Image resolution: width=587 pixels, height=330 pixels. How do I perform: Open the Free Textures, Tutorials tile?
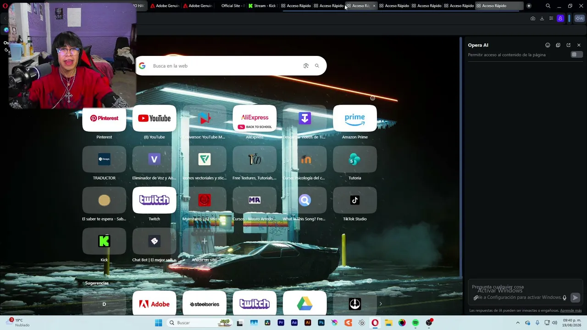[x=255, y=159]
